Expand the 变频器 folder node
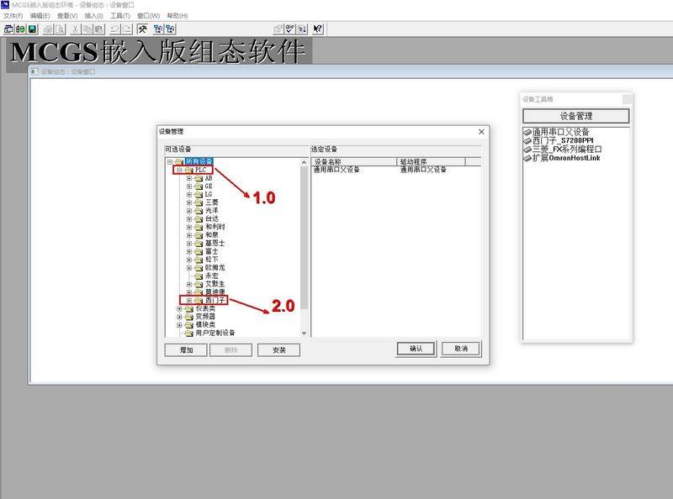Screen dimensions: 673x499 point(179,317)
